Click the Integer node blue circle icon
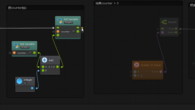This screenshot has width=195, height=110. (19, 81)
